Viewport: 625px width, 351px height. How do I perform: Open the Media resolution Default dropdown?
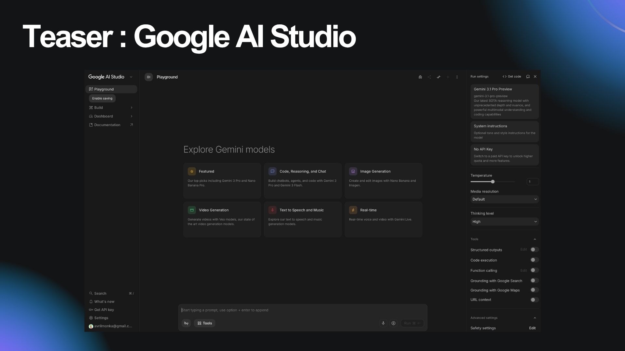505,199
